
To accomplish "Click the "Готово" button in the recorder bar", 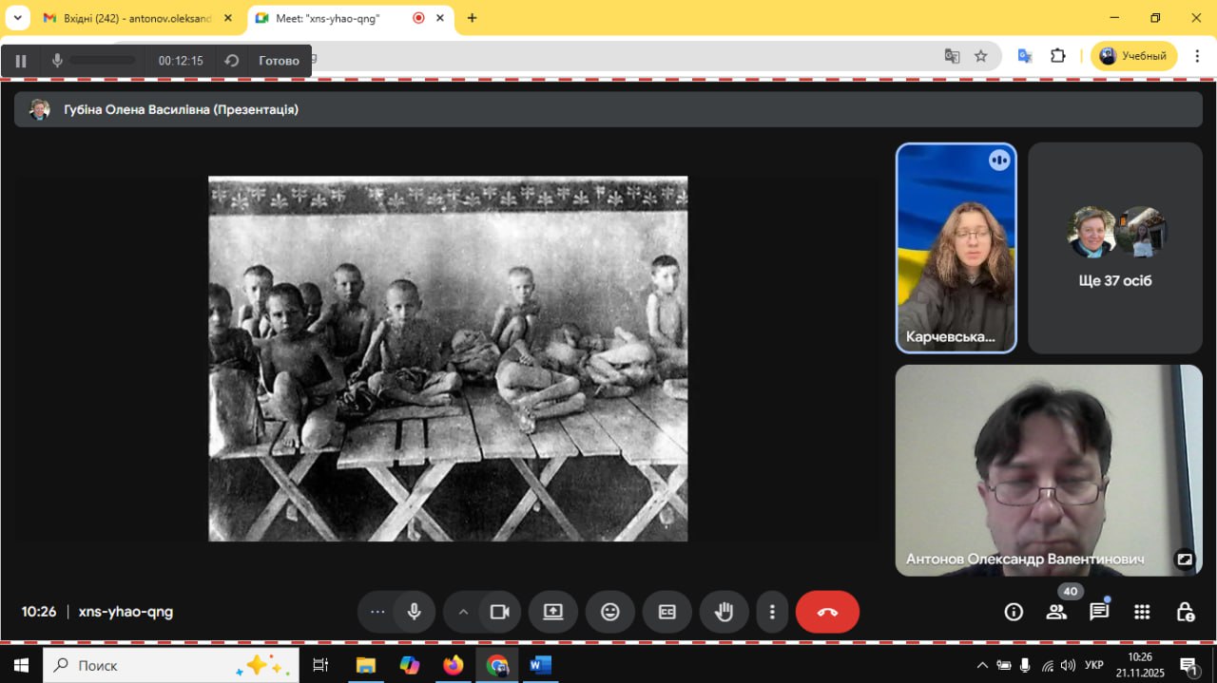I will [x=279, y=61].
